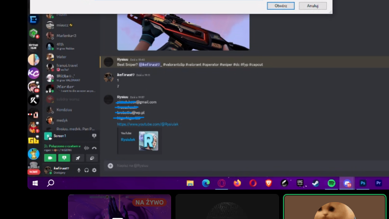This screenshot has height=219, width=389.
Task: Open Discord user settings gear
Action: click(x=94, y=170)
